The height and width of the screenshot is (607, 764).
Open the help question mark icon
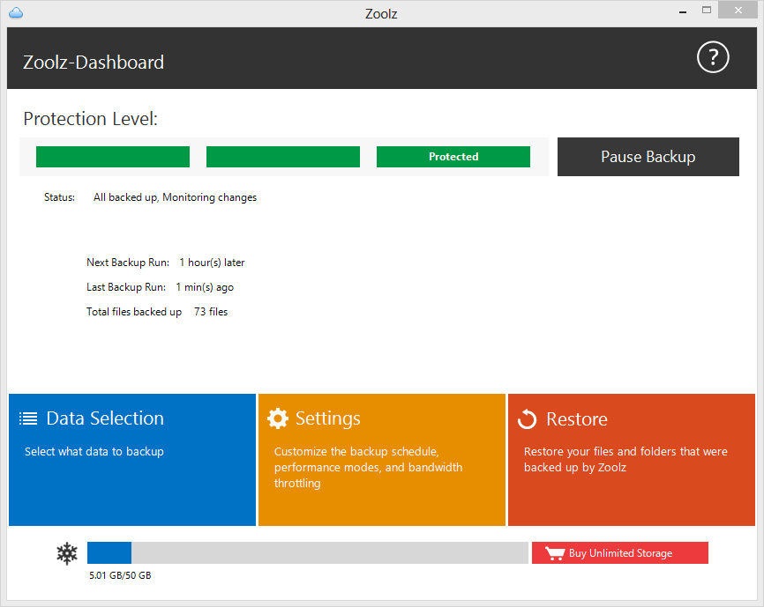tap(712, 57)
